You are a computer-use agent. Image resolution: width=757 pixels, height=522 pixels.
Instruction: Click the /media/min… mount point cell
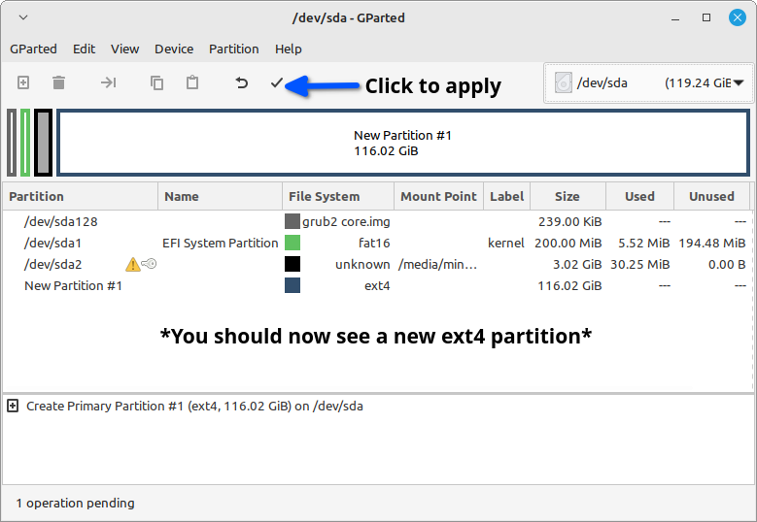coord(437,264)
